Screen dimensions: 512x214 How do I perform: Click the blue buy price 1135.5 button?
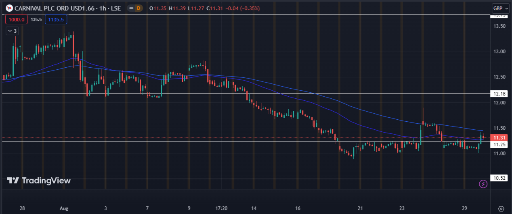[57, 19]
